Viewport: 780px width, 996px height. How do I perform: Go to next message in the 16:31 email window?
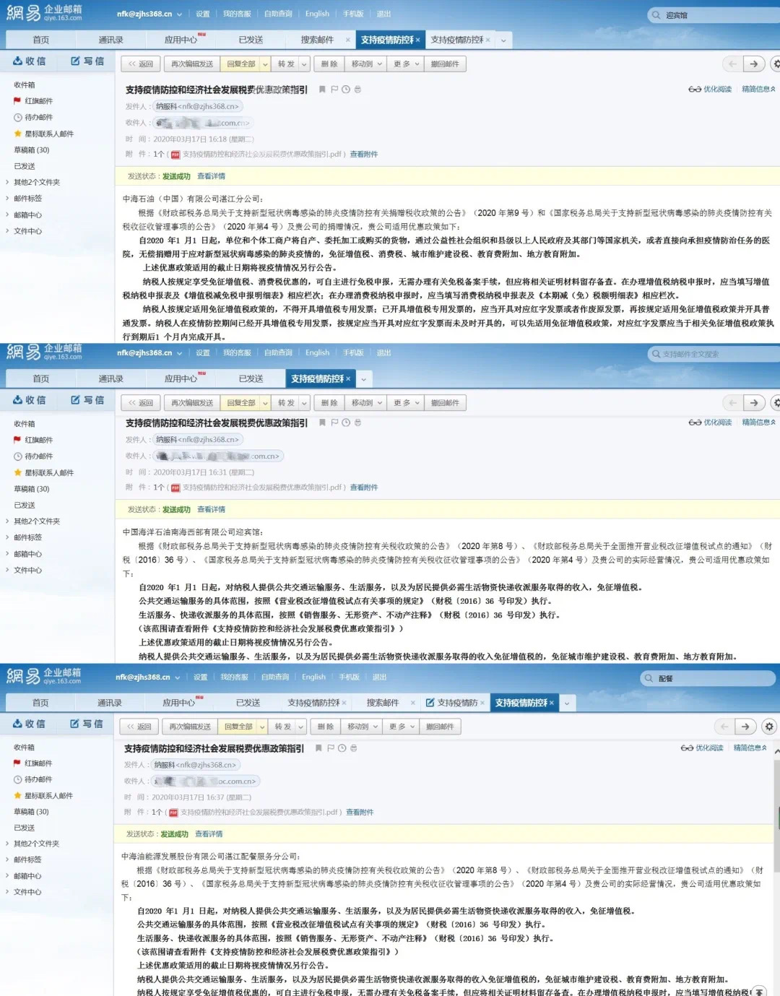click(x=754, y=403)
